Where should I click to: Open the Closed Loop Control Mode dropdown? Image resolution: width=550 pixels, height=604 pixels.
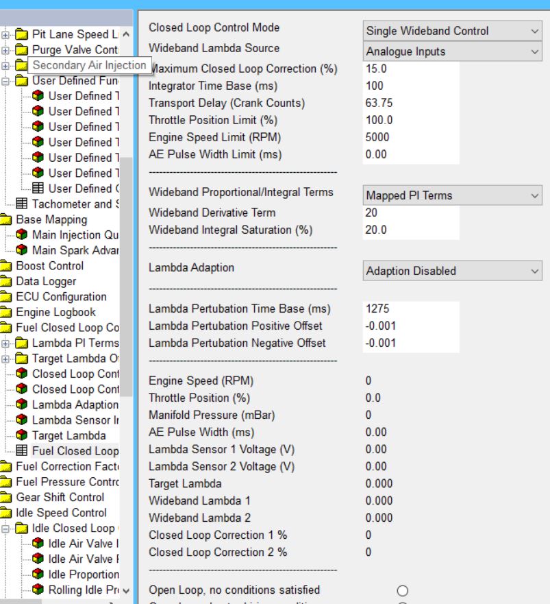pyautogui.click(x=452, y=31)
